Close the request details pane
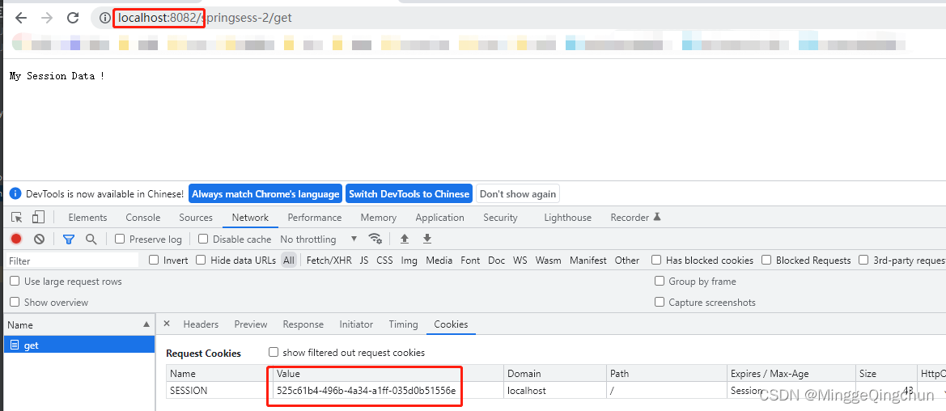The width and height of the screenshot is (946, 411). [168, 324]
